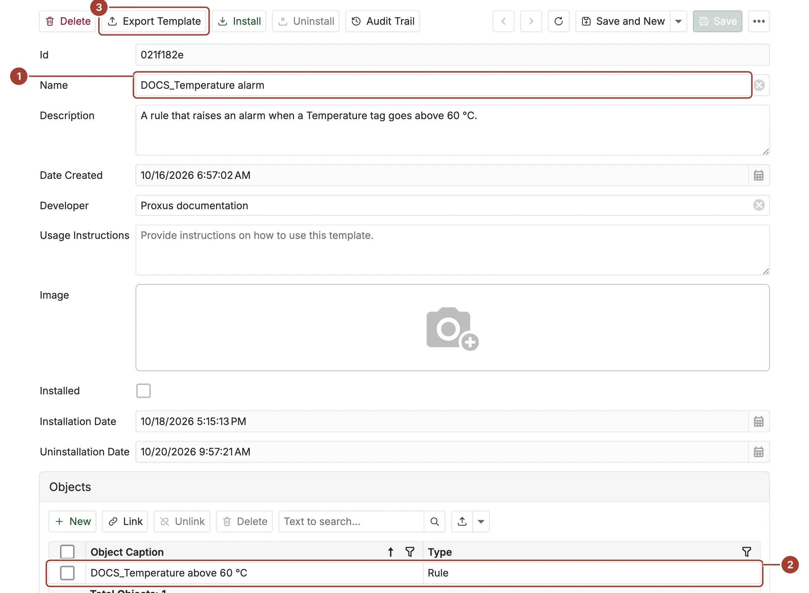This screenshot has height=593, width=809.
Task: Install the template
Action: (239, 21)
